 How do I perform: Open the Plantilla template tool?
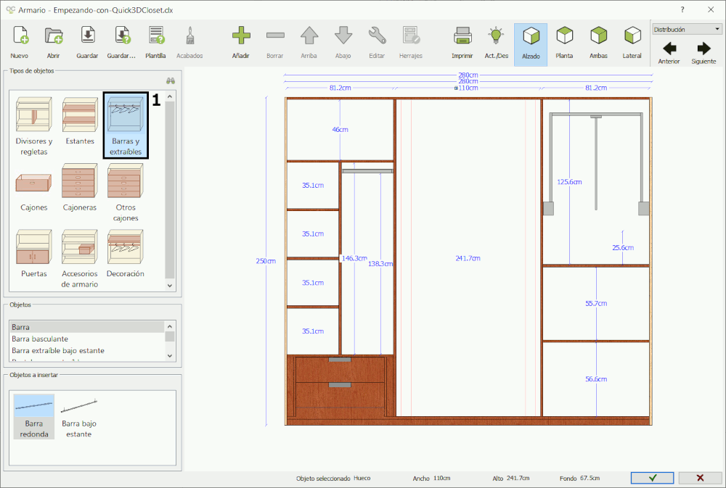tap(155, 43)
